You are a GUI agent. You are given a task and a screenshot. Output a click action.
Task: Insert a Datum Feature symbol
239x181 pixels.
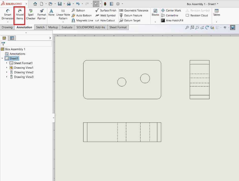point(131,15)
